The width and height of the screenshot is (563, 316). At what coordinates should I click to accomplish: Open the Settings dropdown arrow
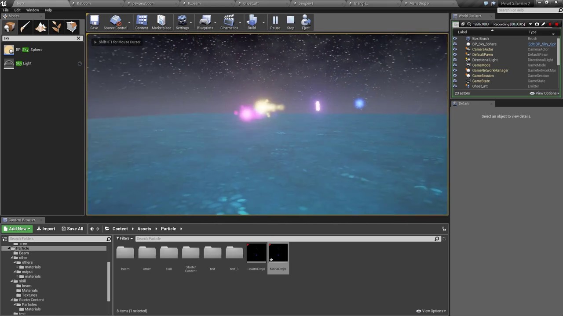click(190, 22)
